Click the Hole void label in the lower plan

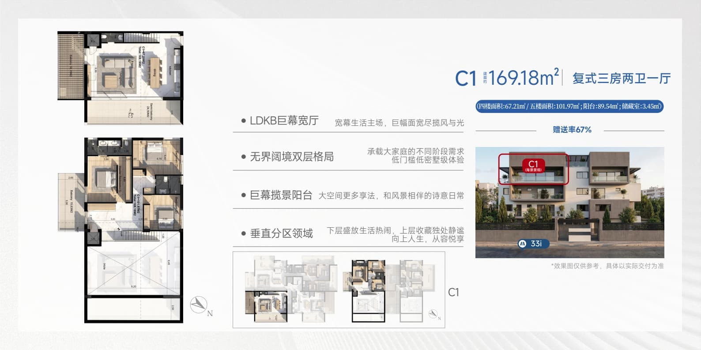click(105, 266)
